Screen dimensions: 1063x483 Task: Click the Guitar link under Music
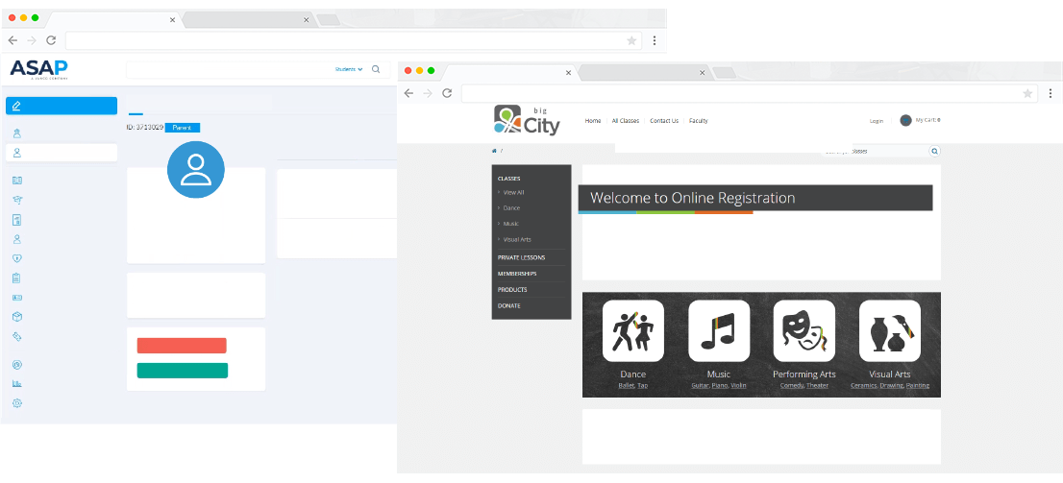click(x=700, y=385)
